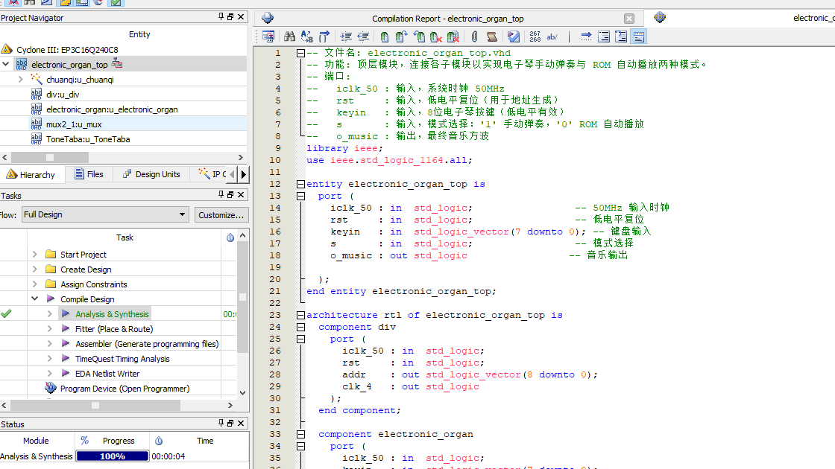
Task: Expand the Analysis & Synthesis task
Action: pyautogui.click(x=50, y=314)
